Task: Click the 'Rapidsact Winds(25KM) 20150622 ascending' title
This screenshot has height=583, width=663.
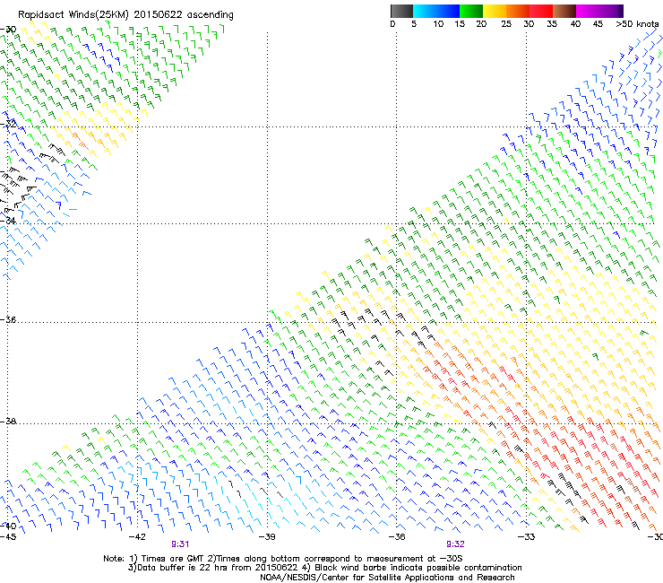Action: click(x=125, y=15)
